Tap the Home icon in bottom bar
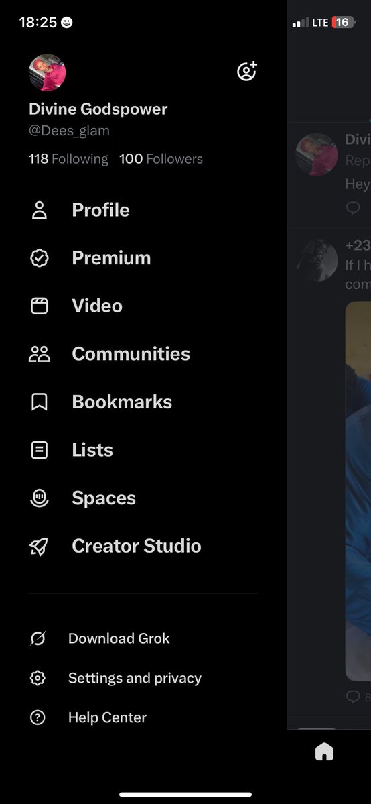Viewport: 371px width, 804px height. pos(324,752)
